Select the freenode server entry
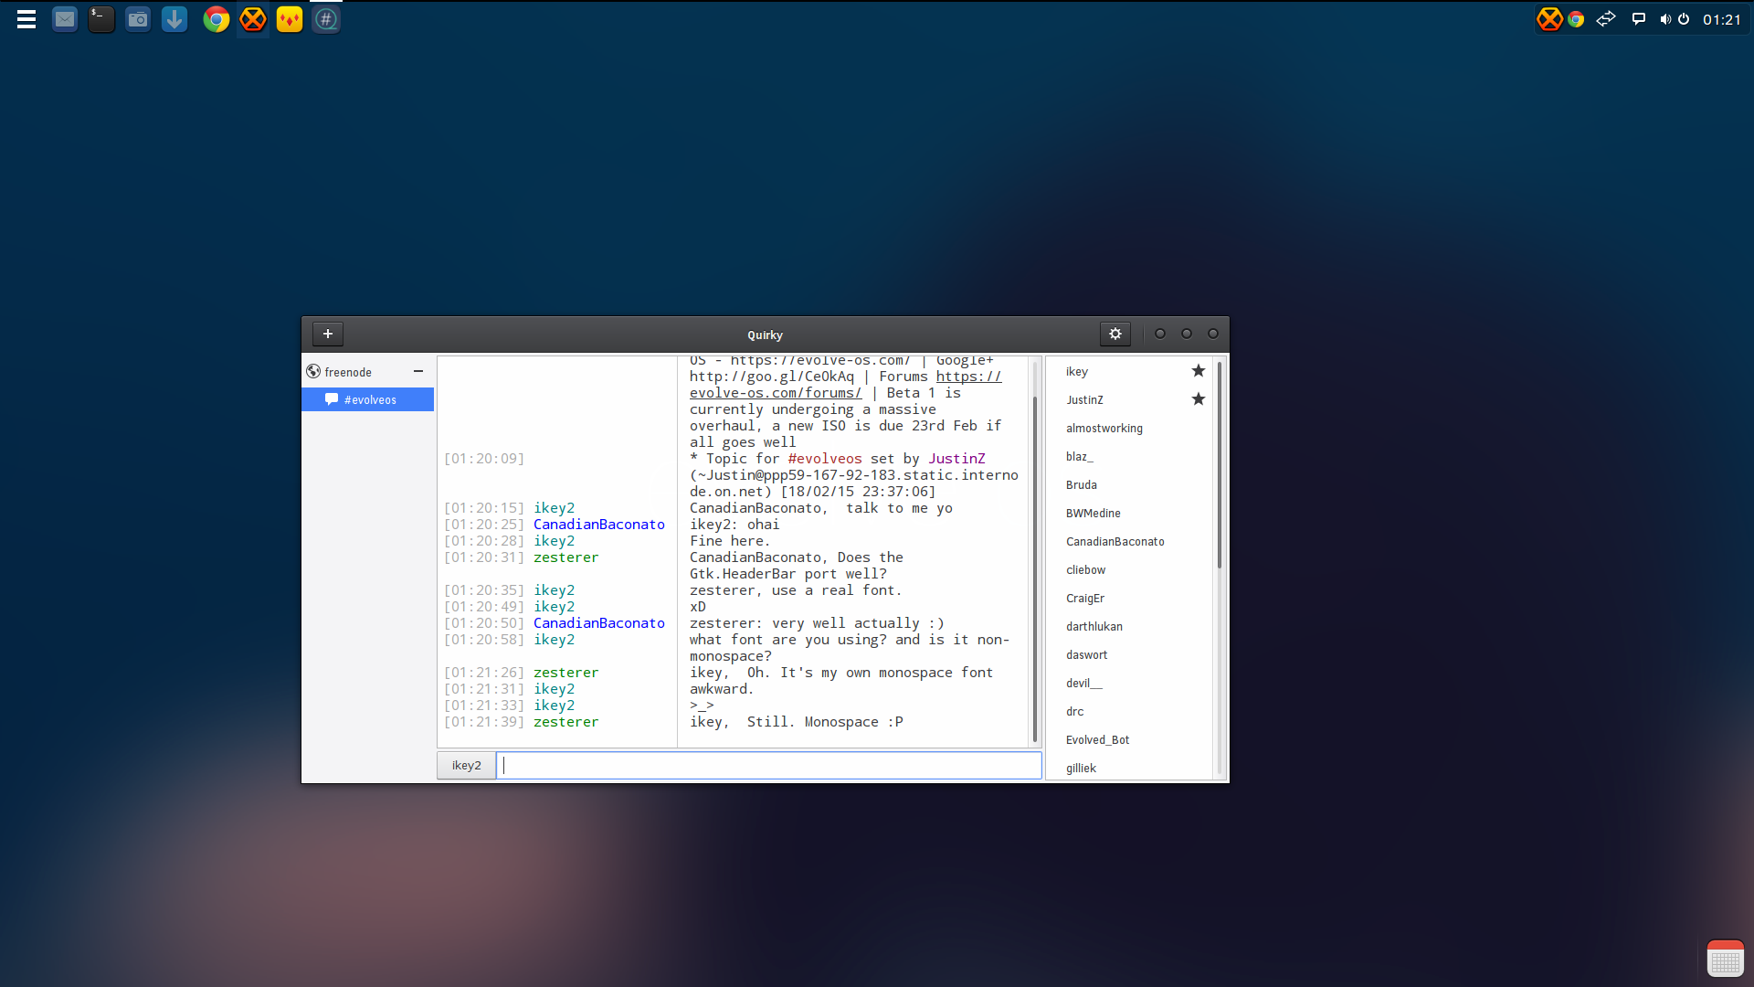 (x=367, y=372)
